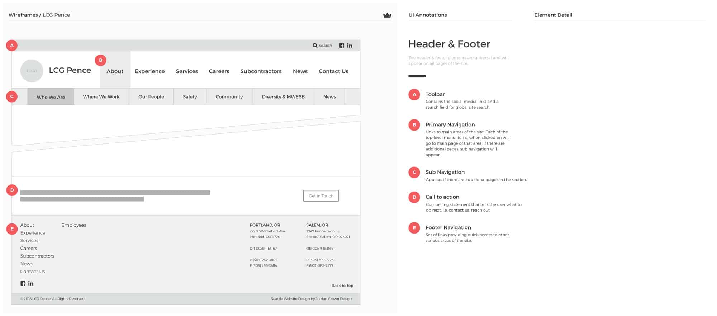Image resolution: width=717 pixels, height=316 pixels.
Task: Click the 2016 LCG Pence copyright text
Action: [x=53, y=299]
